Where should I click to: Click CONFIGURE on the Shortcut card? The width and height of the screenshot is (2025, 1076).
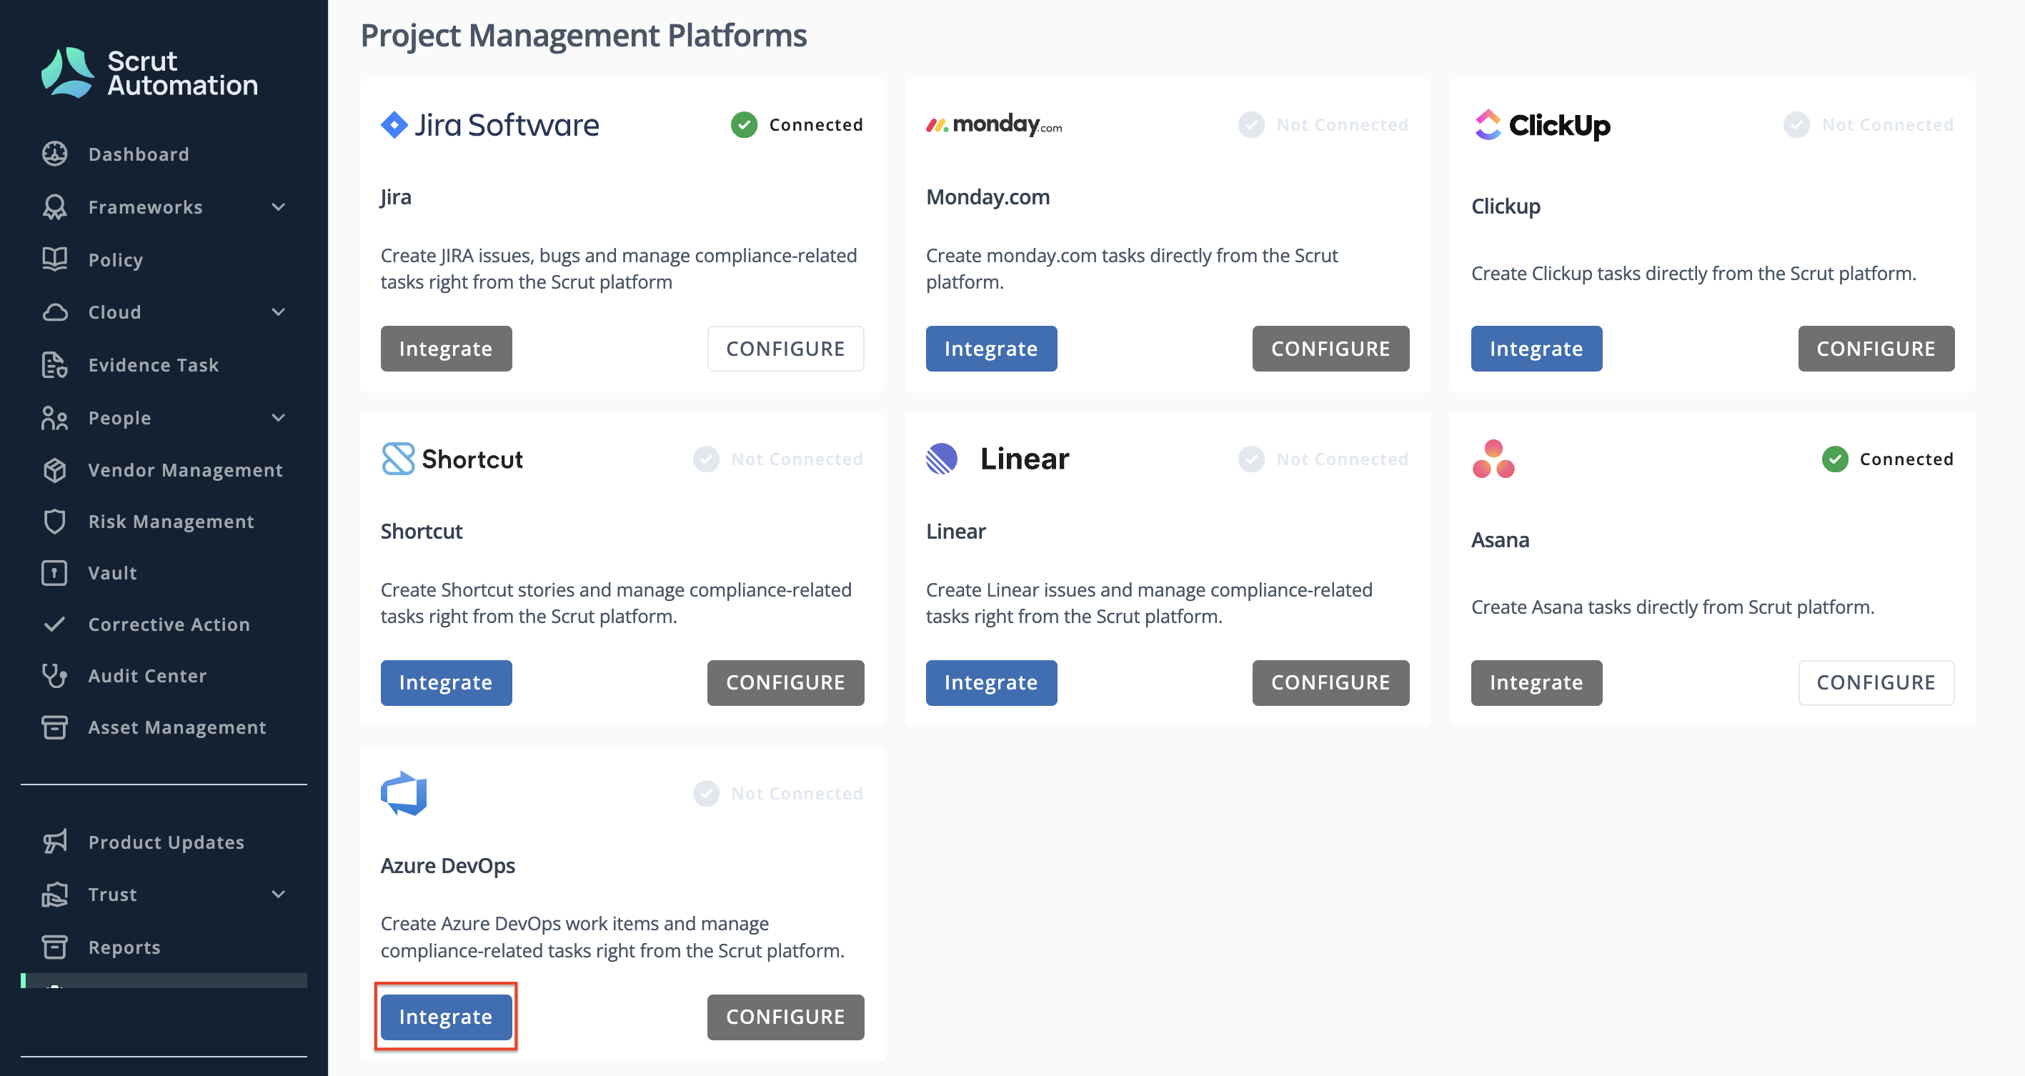click(785, 682)
